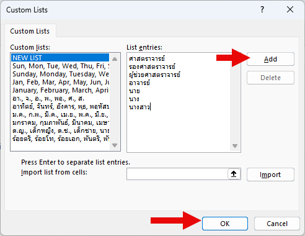
Task: Select the Sun, Mon, Tue list
Action: coord(60,66)
